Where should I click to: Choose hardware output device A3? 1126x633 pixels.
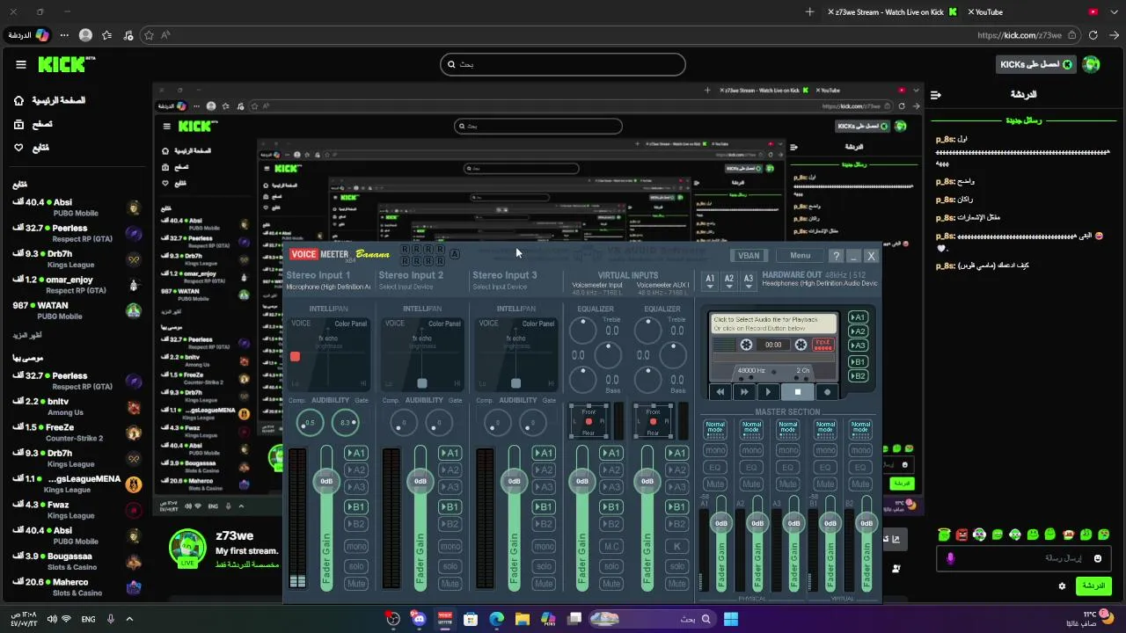[749, 280]
